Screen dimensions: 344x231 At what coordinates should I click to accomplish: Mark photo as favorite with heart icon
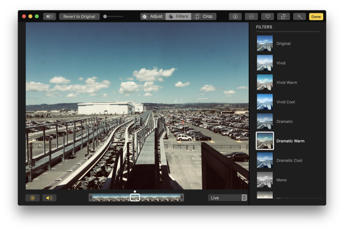[x=267, y=17]
